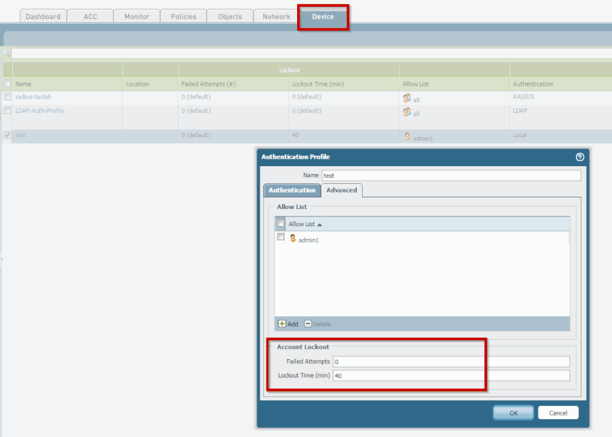612x437 pixels.
Task: Click the Authentication column header
Action: [x=561, y=84]
